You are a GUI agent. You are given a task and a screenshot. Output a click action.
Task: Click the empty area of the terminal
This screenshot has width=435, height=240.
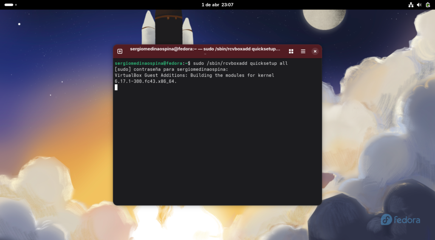pos(217,148)
